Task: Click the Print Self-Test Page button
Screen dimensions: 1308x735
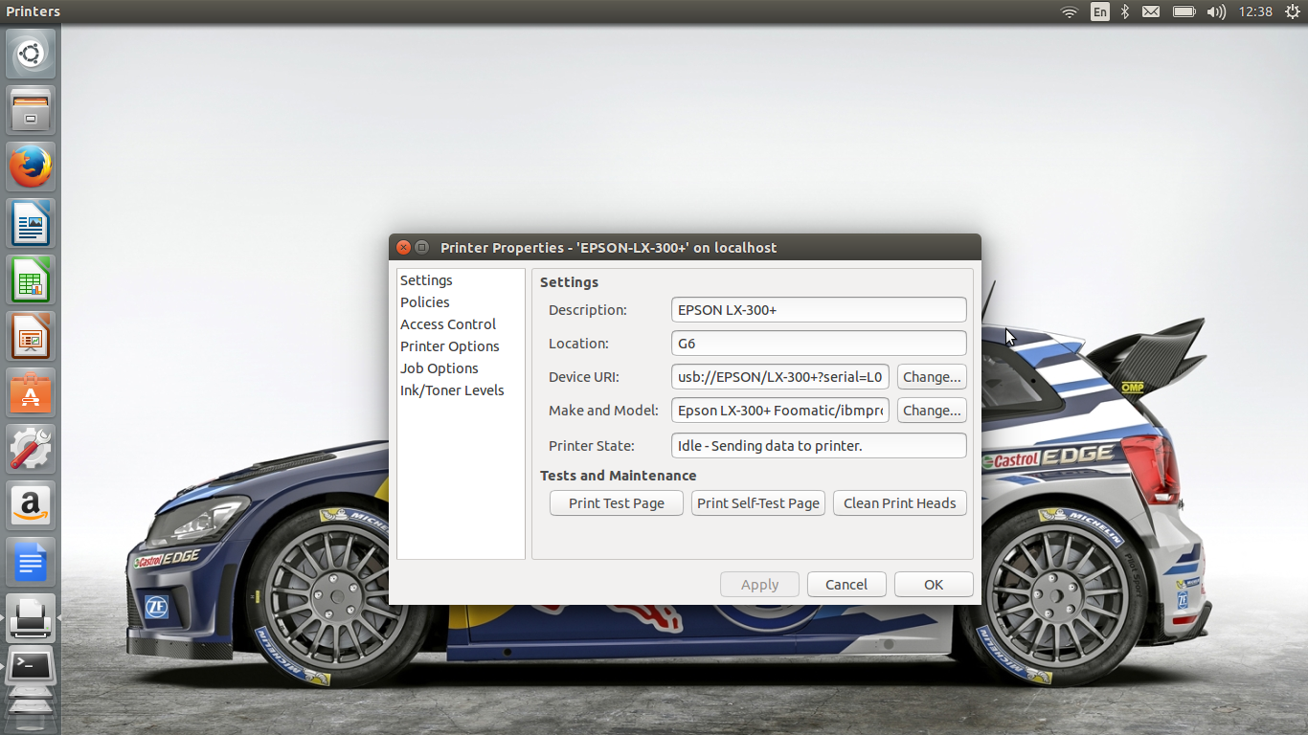Action: [x=758, y=503]
